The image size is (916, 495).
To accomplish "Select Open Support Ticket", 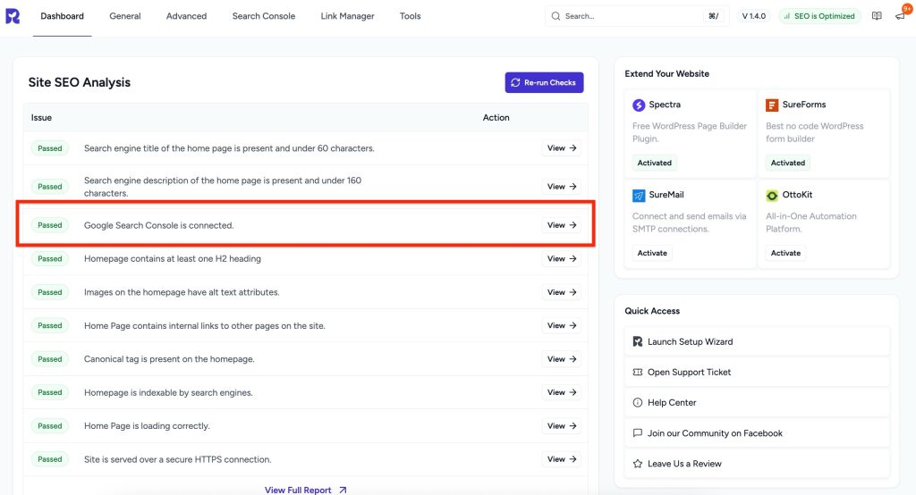I will [x=689, y=373].
